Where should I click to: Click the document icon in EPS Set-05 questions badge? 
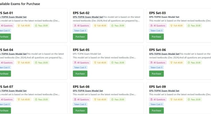[x=75, y=63]
